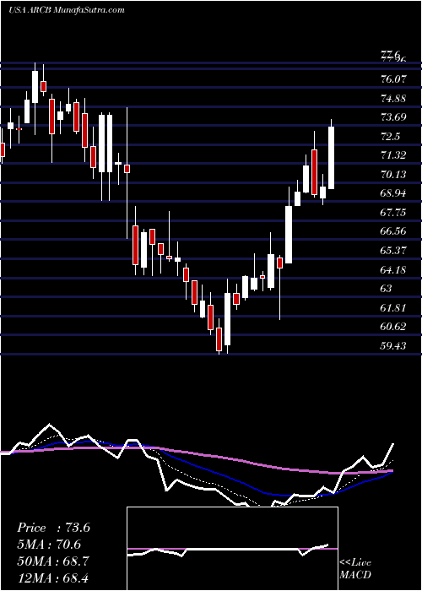Click the 64.18 price axis label
The height and width of the screenshot is (591, 422).
(393, 269)
